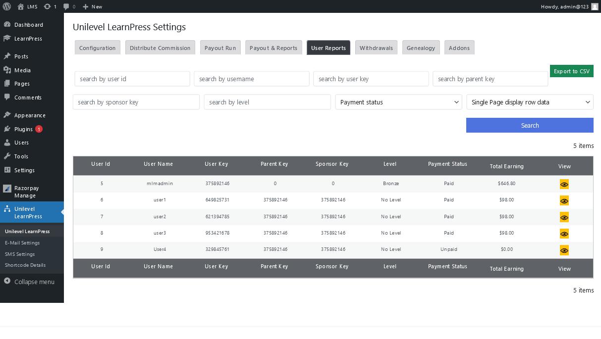Click the search by sponsor key field
The image size is (601, 339).
point(136,102)
